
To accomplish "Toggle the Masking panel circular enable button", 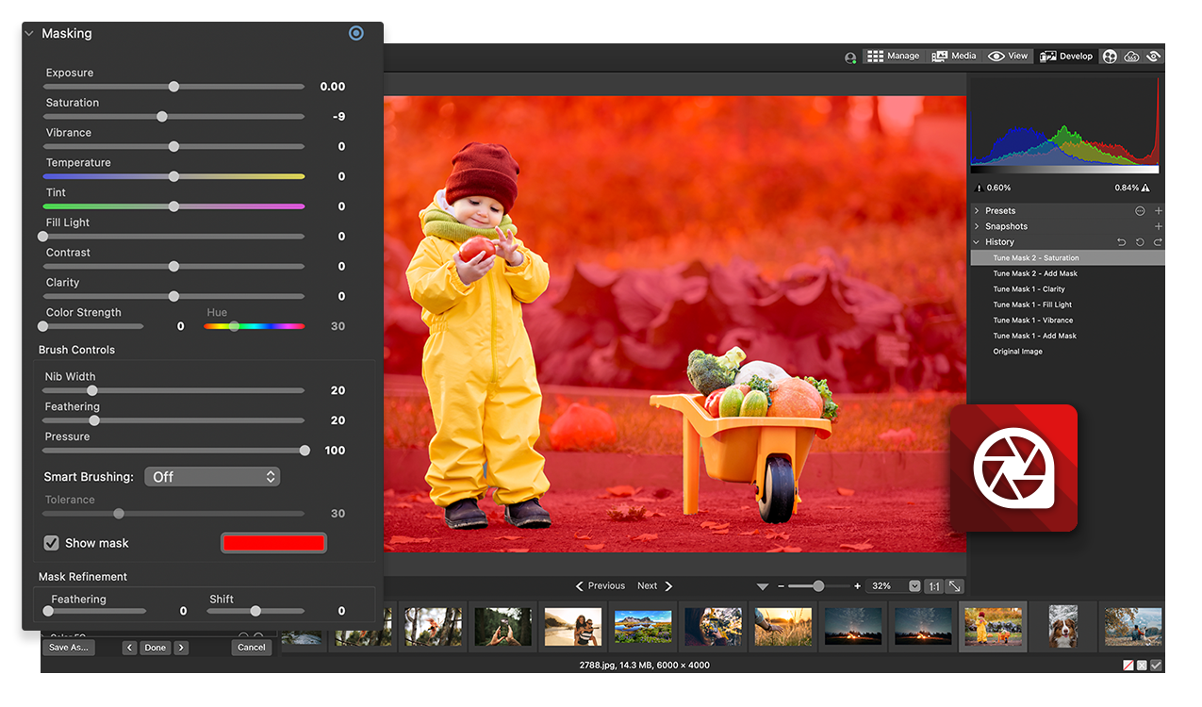I will coord(356,33).
